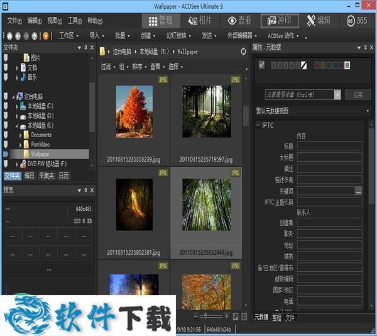This screenshot has width=377, height=336.
Task: Switch to the 整理 tab in properties pane
Action: tap(276, 318)
